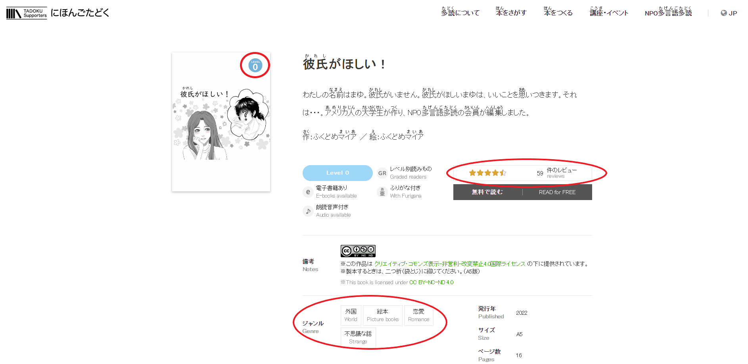Select the 恋愛 Romance genre tag
Viewport: 748px width, 364px height.
coord(418,316)
